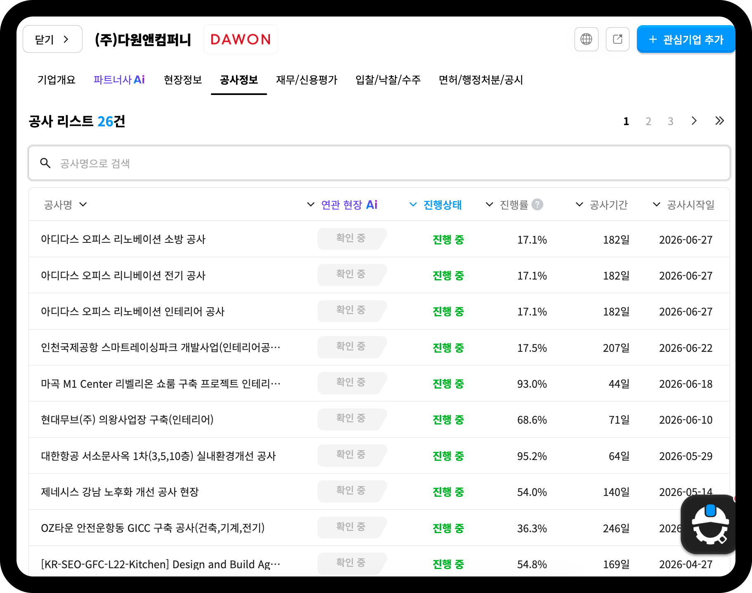This screenshot has width=752, height=593.
Task: Click the 공사 리스트 26건 heading
Action: (x=77, y=121)
